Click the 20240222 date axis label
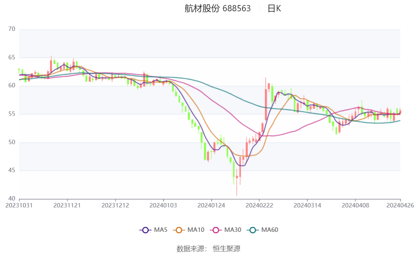Viewport: 417px width, 254px height. (x=259, y=206)
